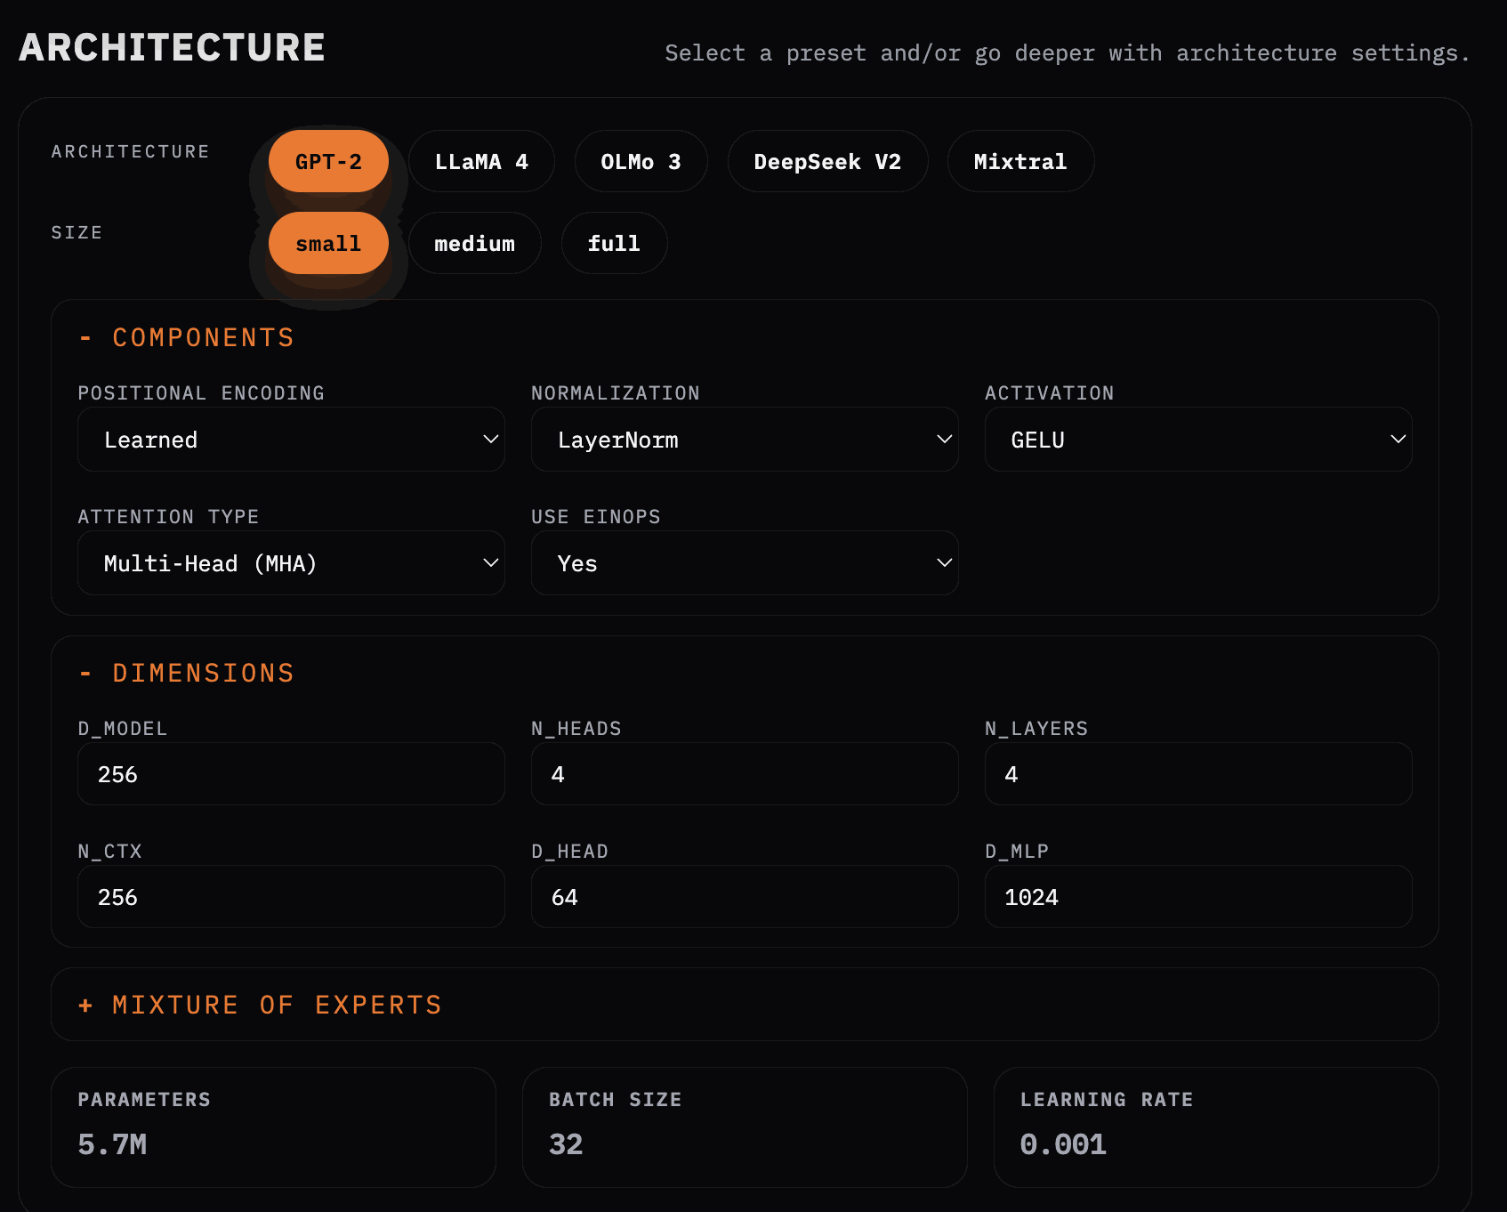Viewport: 1507px width, 1212px height.
Task: Select the GPT-2 architecture preset
Action: (328, 162)
